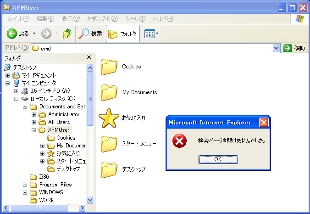Click folder tree vertical scrollbar thumb
310x214 pixels.
[x=90, y=99]
